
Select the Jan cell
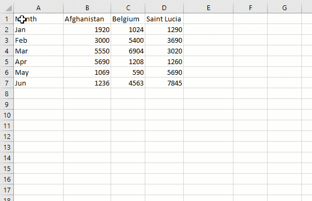pos(38,29)
